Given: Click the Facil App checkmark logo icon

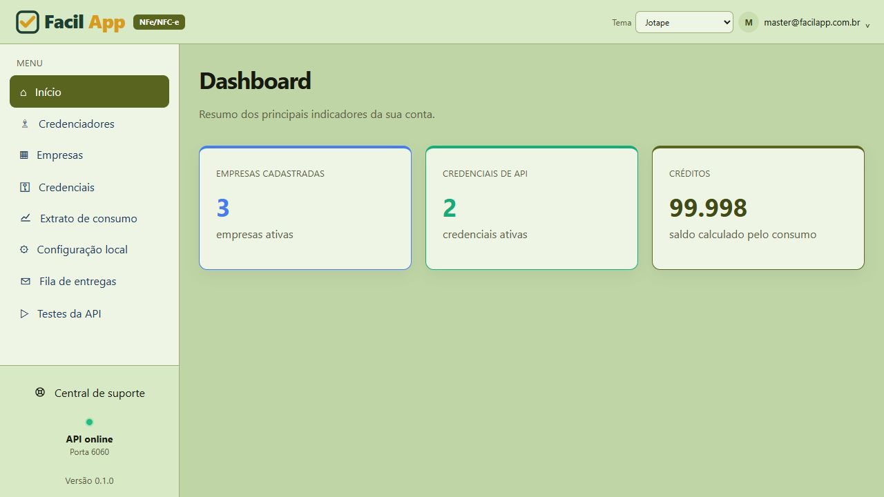Looking at the screenshot, I should coord(28,22).
